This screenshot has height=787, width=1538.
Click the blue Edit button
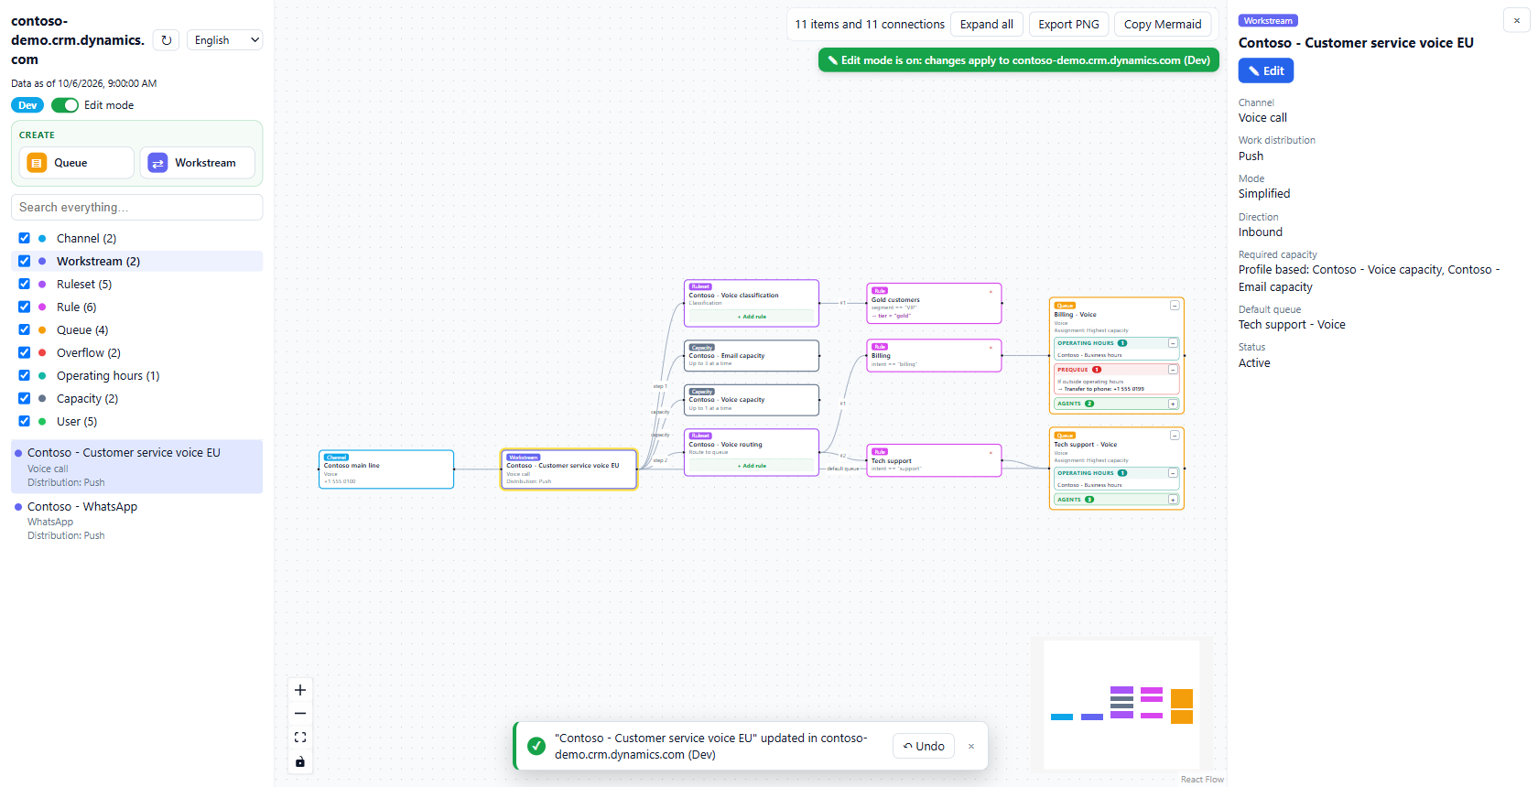click(x=1266, y=70)
